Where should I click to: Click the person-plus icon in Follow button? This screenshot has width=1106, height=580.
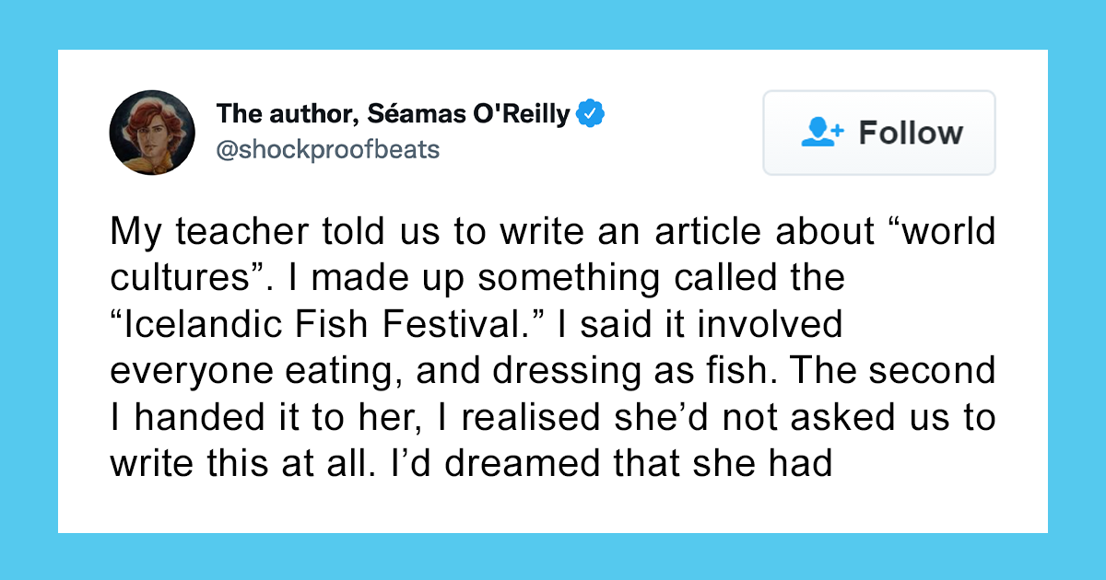click(822, 133)
